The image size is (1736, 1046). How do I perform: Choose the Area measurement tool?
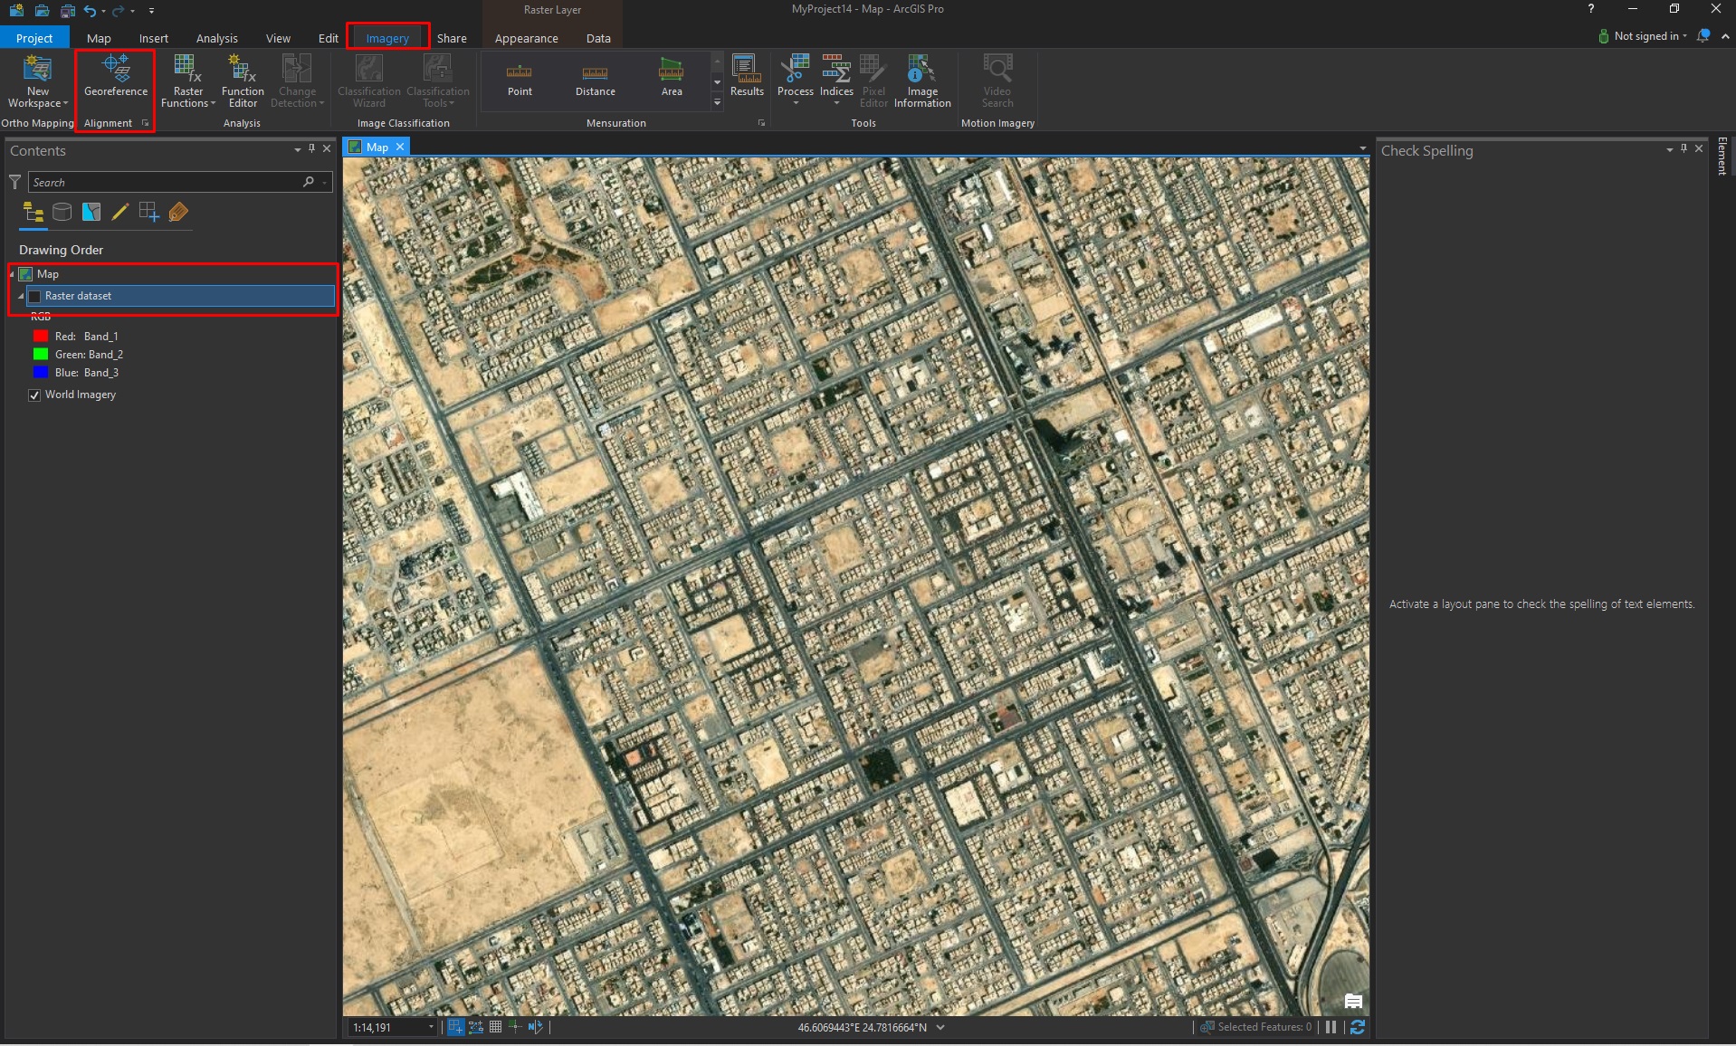pos(671,79)
